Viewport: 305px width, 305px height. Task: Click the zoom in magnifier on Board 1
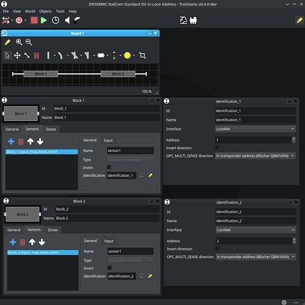[19, 42]
